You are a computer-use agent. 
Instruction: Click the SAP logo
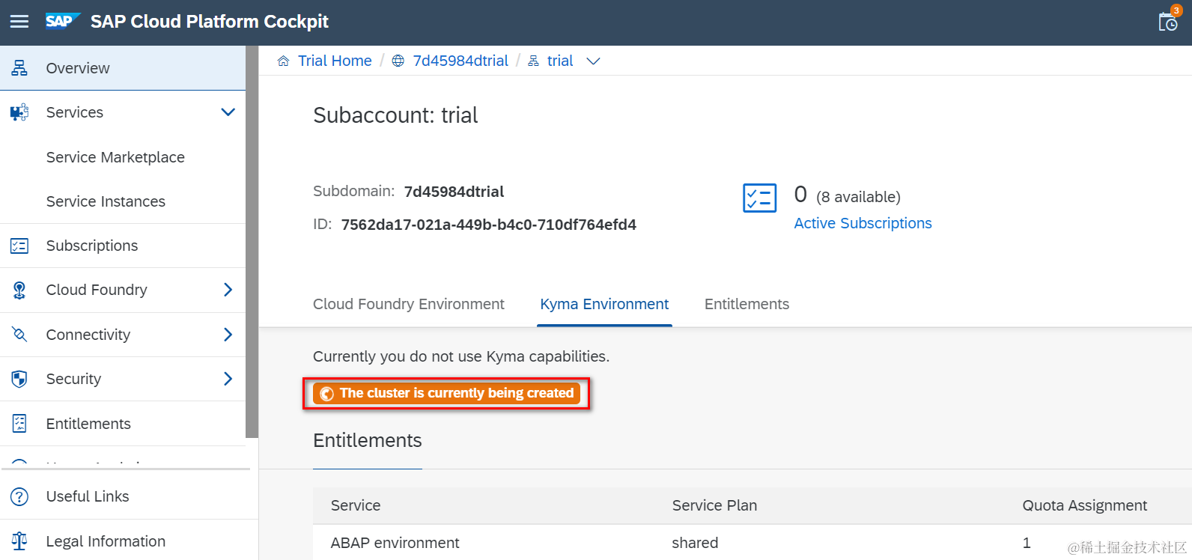[x=61, y=21]
